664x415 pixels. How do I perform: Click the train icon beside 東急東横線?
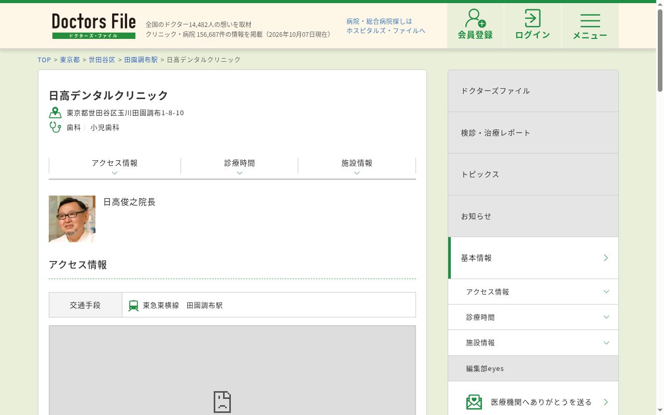[x=133, y=306]
